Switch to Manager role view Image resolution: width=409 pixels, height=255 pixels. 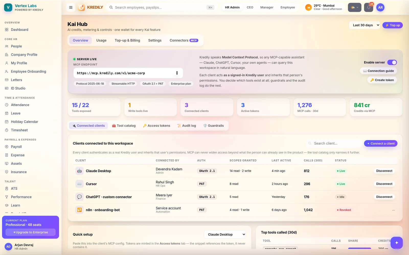(267, 7)
